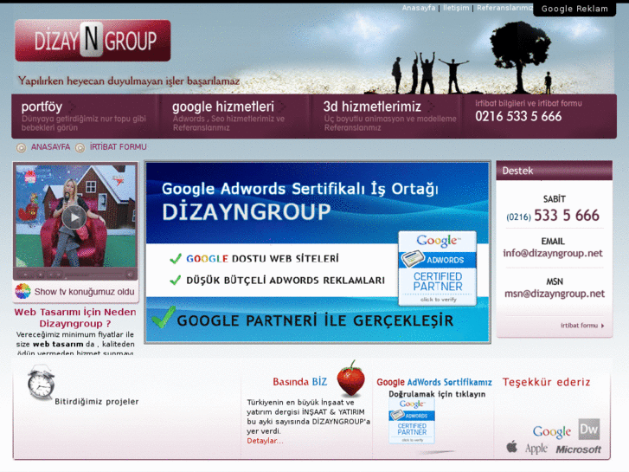Click the phone number 0216 533 5 666 in menu bar
Image resolution: width=629 pixels, height=472 pixels.
pyautogui.click(x=518, y=117)
